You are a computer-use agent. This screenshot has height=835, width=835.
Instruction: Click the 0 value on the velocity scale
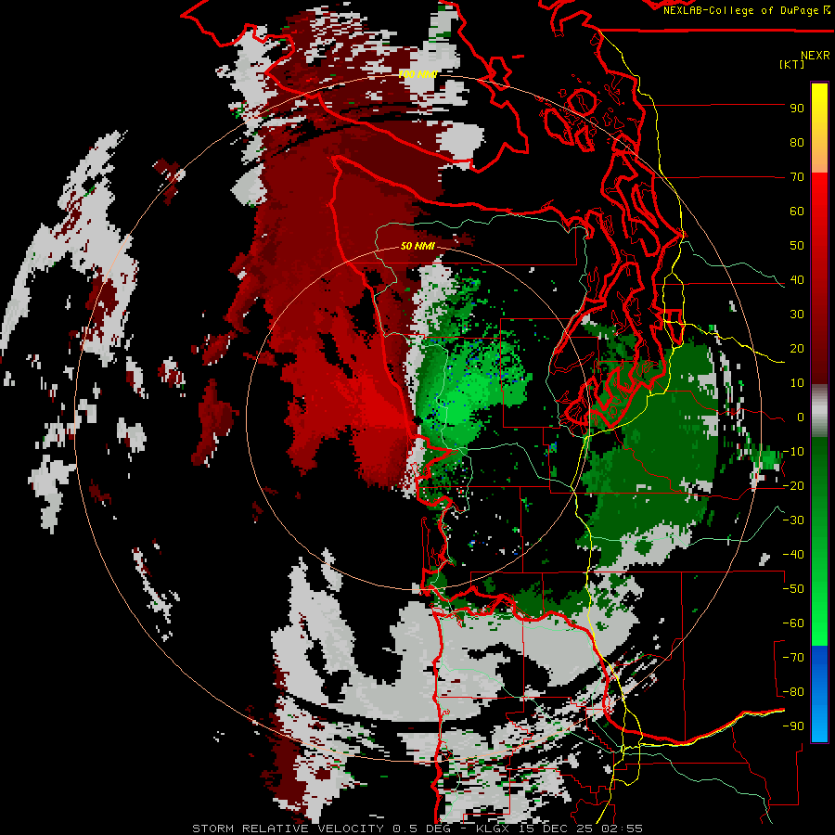[x=801, y=417]
